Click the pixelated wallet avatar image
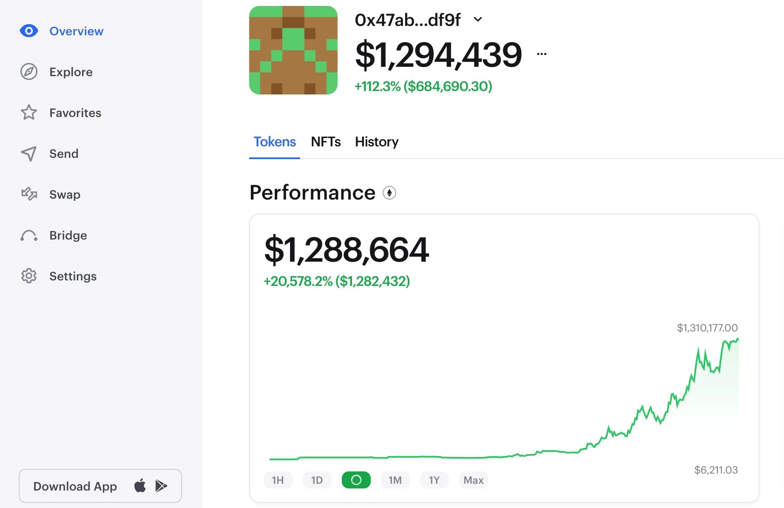The image size is (784, 508). point(293,50)
